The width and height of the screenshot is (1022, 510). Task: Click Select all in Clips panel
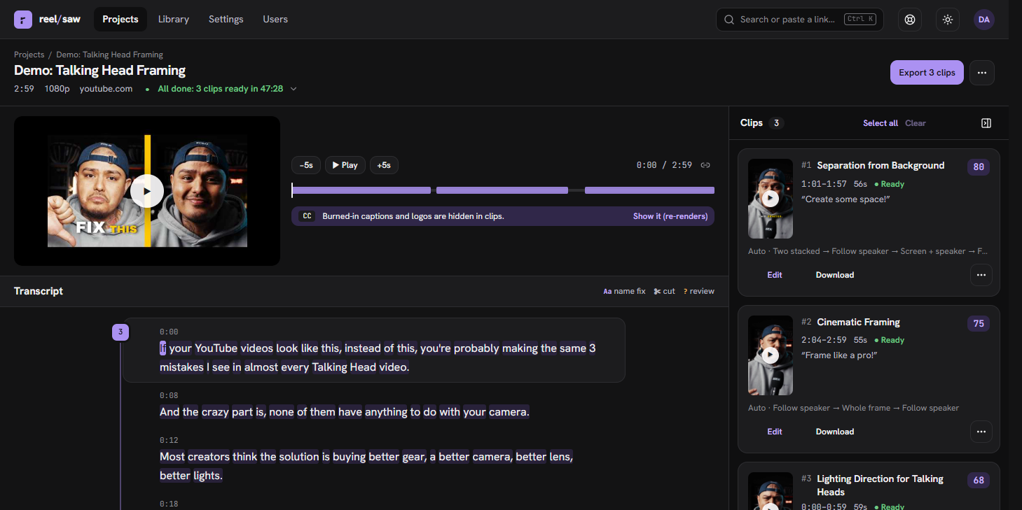click(881, 123)
